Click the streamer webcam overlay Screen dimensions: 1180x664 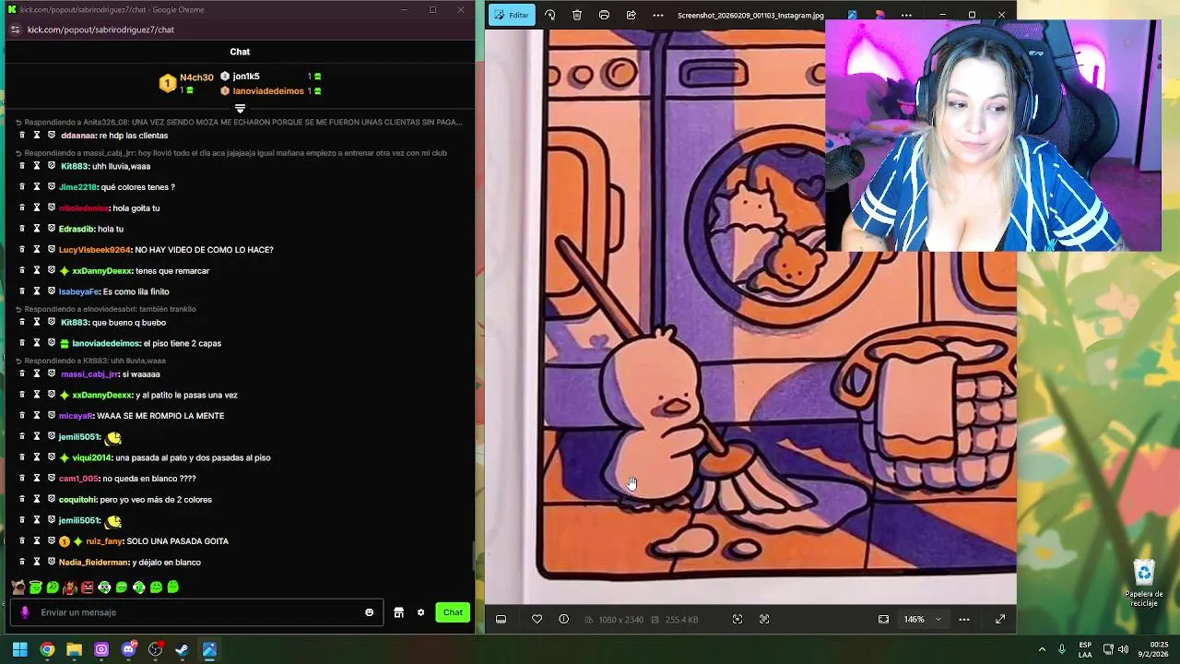point(993,135)
